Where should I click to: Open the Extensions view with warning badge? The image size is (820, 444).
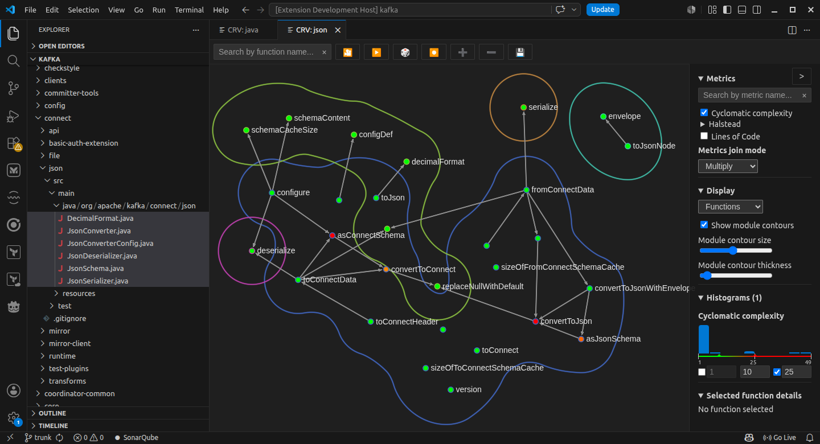click(x=14, y=143)
